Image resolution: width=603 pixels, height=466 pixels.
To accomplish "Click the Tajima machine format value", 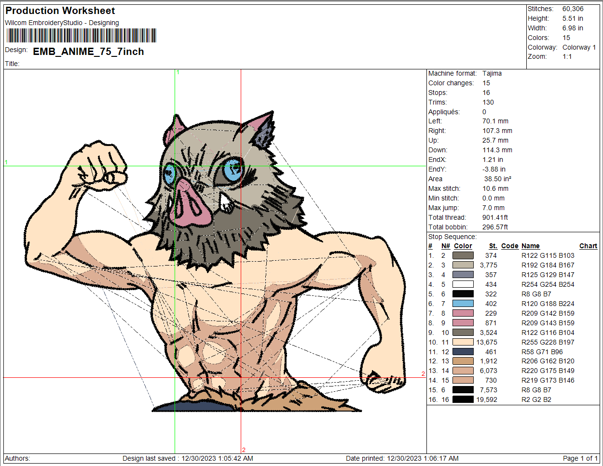I will 492,73.
